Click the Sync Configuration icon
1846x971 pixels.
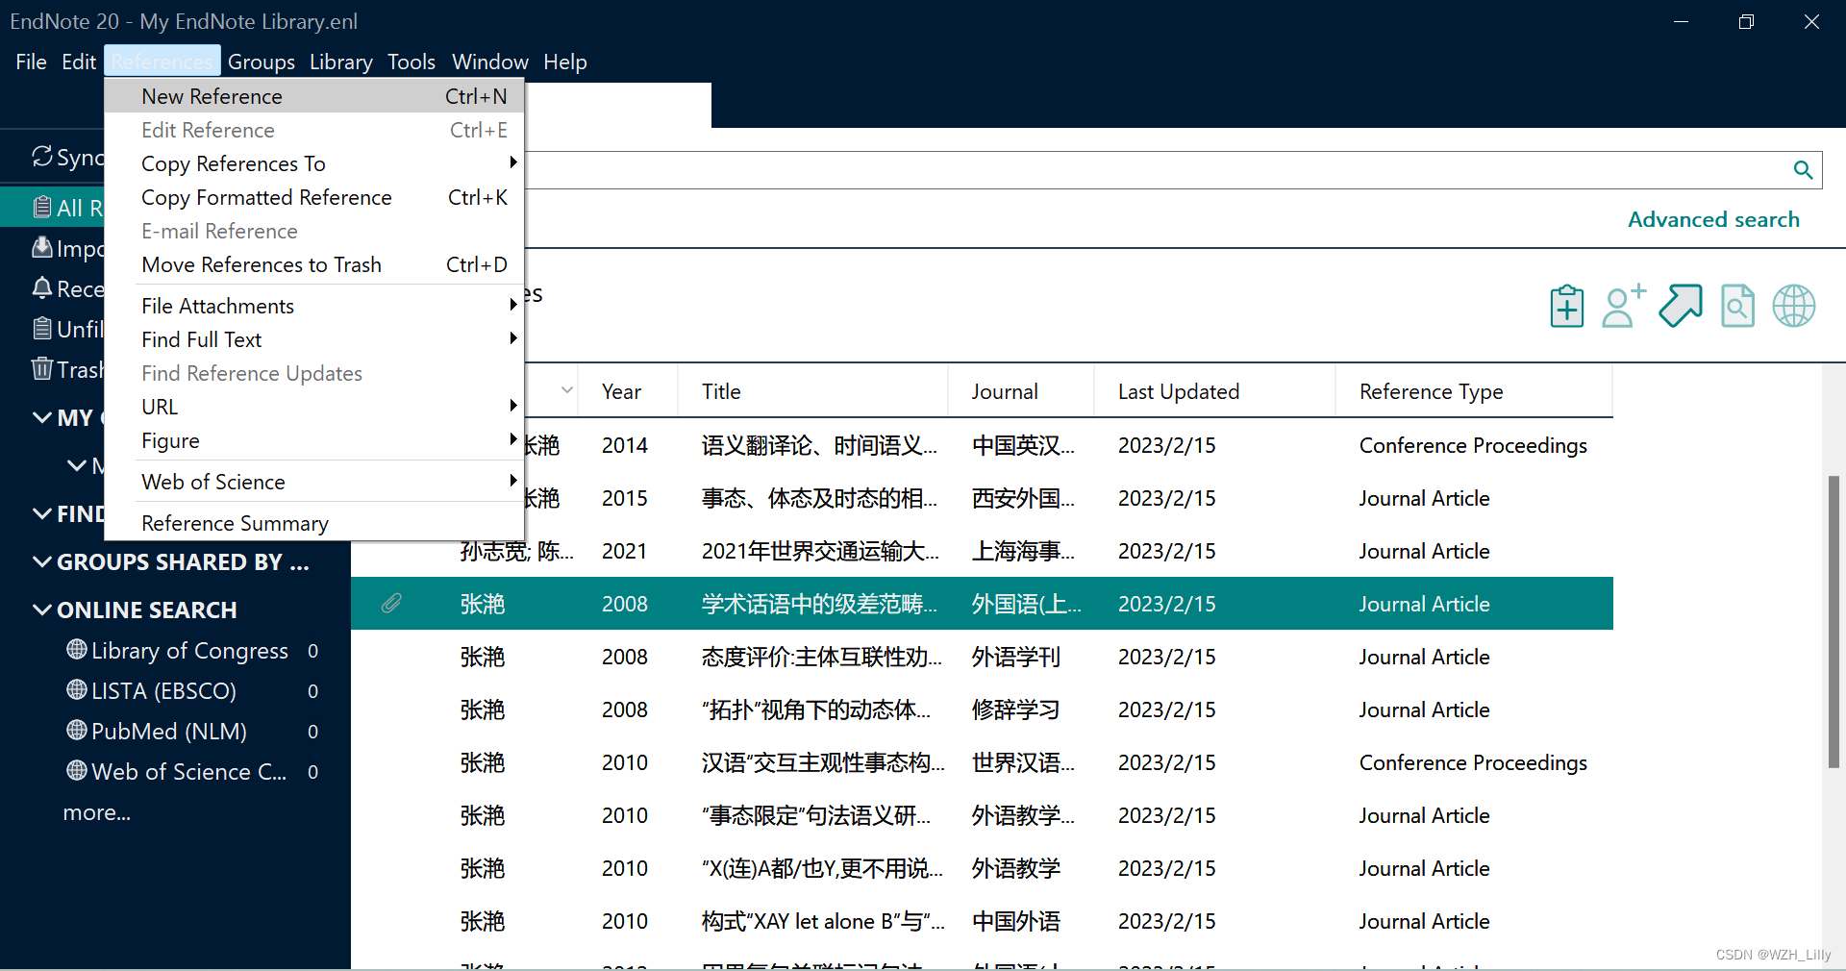42,157
